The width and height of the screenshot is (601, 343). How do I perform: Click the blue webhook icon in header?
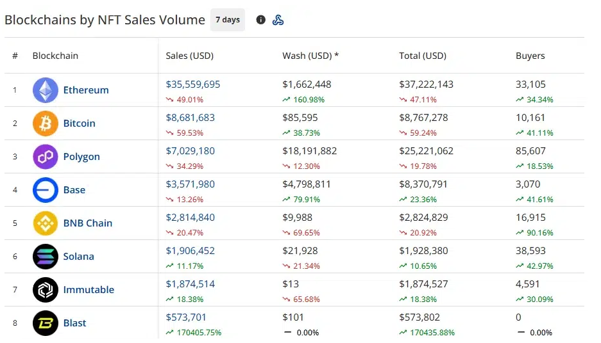[278, 20]
